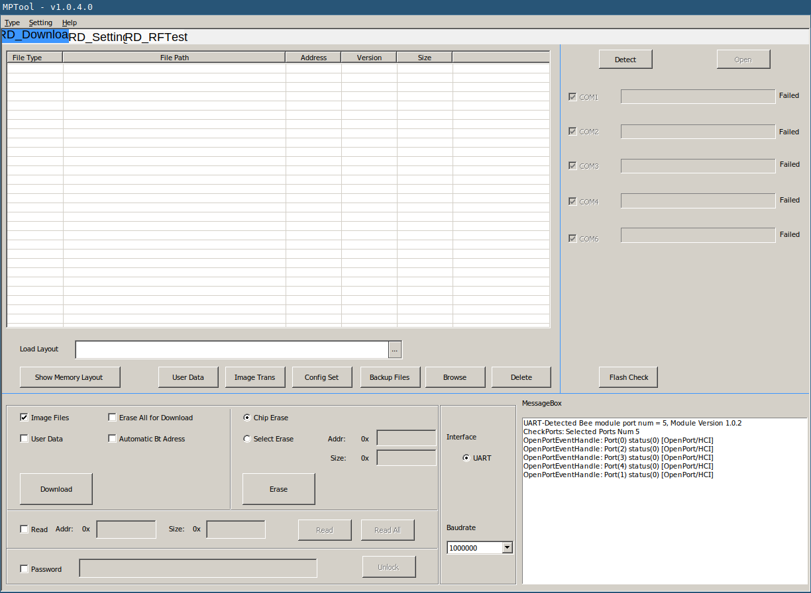Click the File Type column header
Image resolution: width=811 pixels, height=593 pixels.
[35, 58]
